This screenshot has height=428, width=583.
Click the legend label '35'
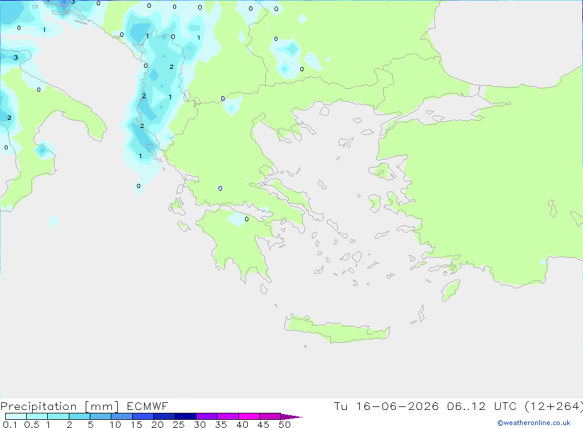coord(221,424)
